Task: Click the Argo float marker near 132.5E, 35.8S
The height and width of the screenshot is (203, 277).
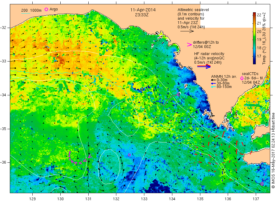Action: pos(129,155)
